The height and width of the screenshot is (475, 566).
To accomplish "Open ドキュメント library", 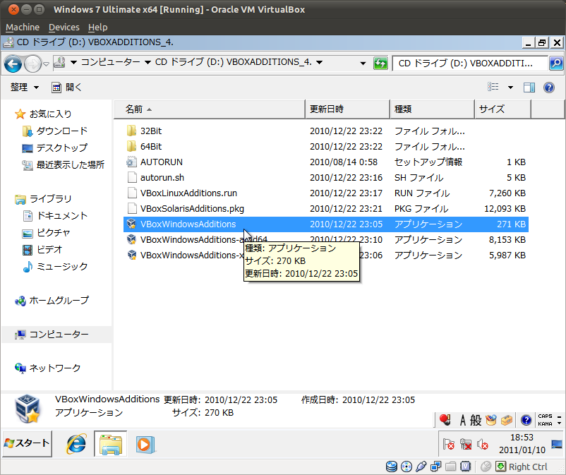I will (x=55, y=216).
